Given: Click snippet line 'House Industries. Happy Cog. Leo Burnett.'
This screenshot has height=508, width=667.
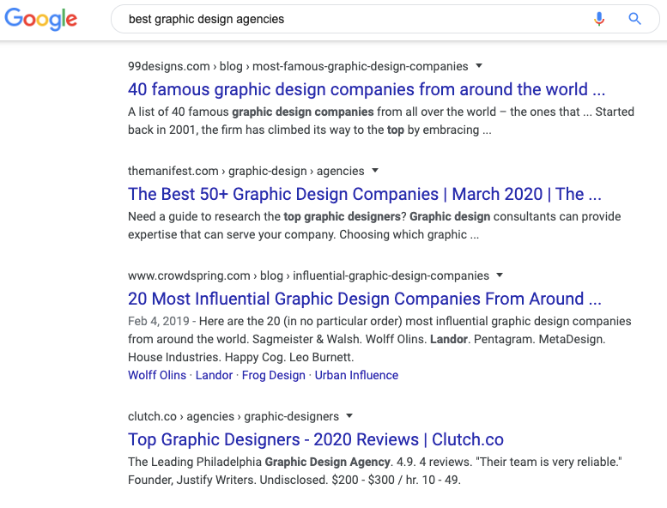Looking at the screenshot, I should click(240, 357).
